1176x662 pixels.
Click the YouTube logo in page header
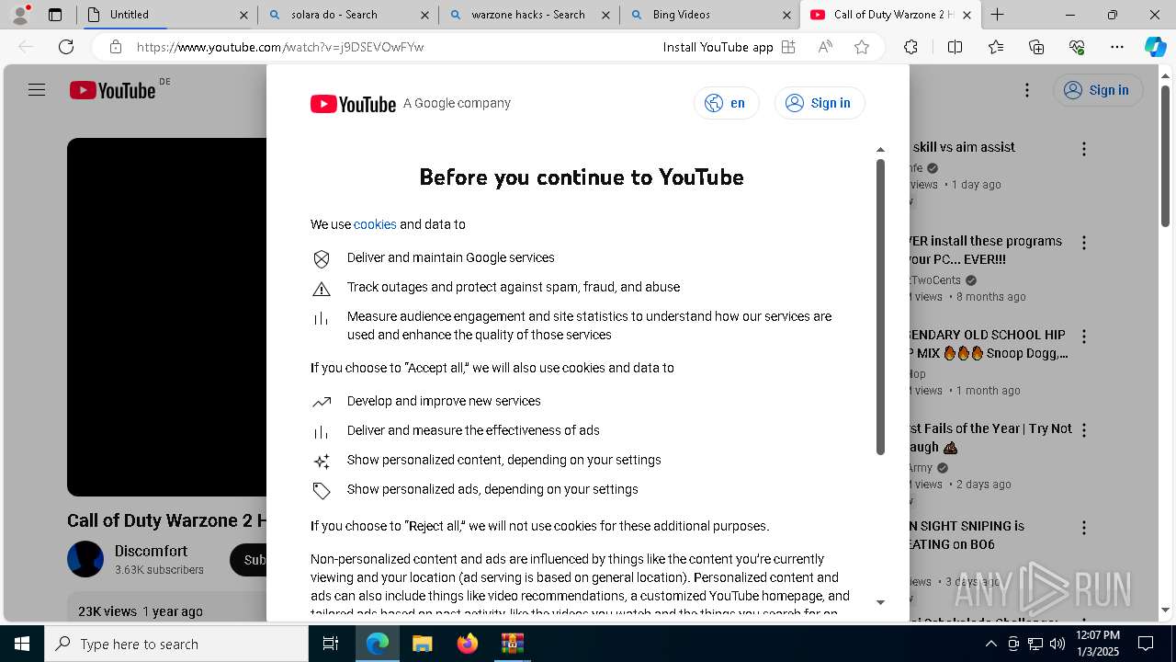(112, 90)
